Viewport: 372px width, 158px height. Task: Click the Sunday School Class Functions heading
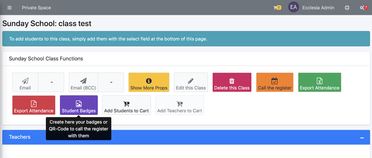point(46,59)
